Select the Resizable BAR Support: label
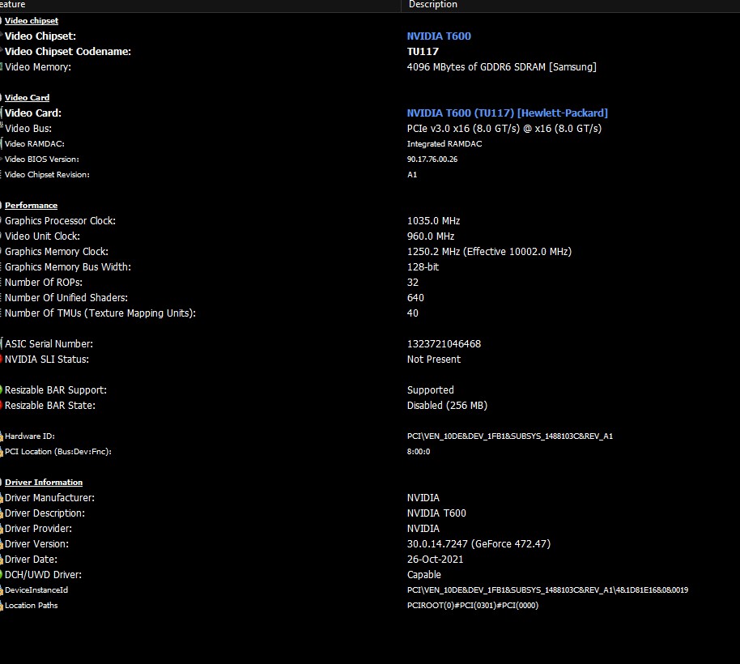Image resolution: width=740 pixels, height=664 pixels. tap(56, 390)
